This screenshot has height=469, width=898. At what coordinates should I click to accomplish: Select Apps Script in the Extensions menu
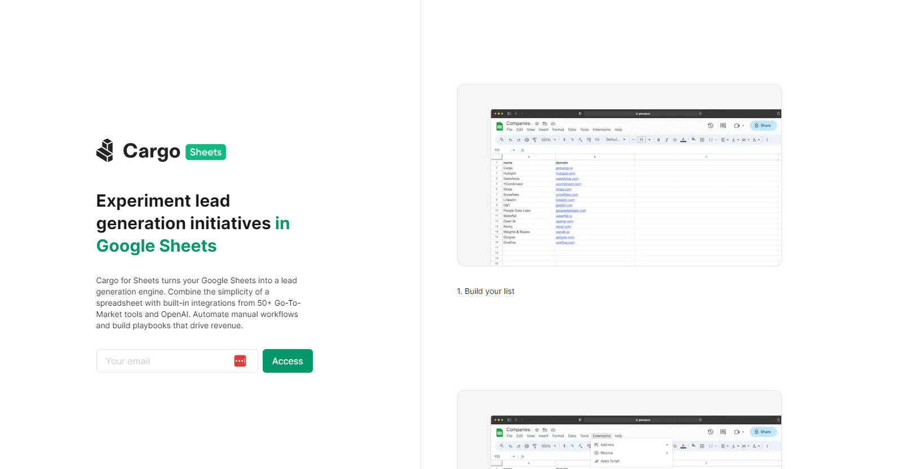(609, 461)
